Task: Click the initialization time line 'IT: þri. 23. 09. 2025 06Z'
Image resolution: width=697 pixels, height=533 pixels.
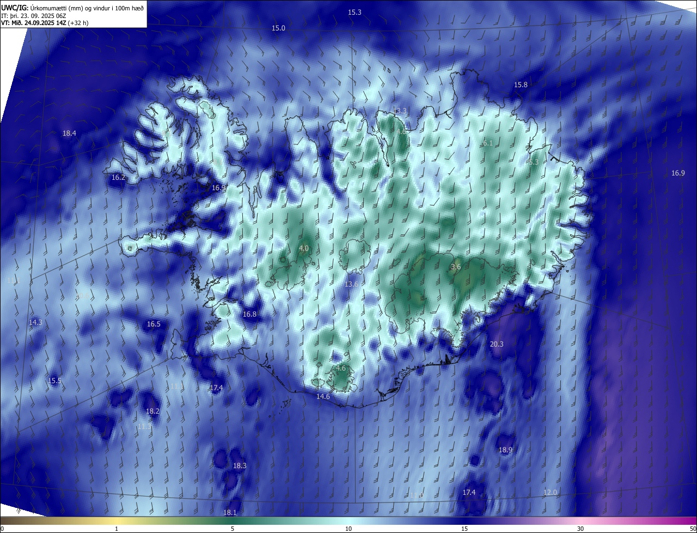Action: tap(33, 15)
